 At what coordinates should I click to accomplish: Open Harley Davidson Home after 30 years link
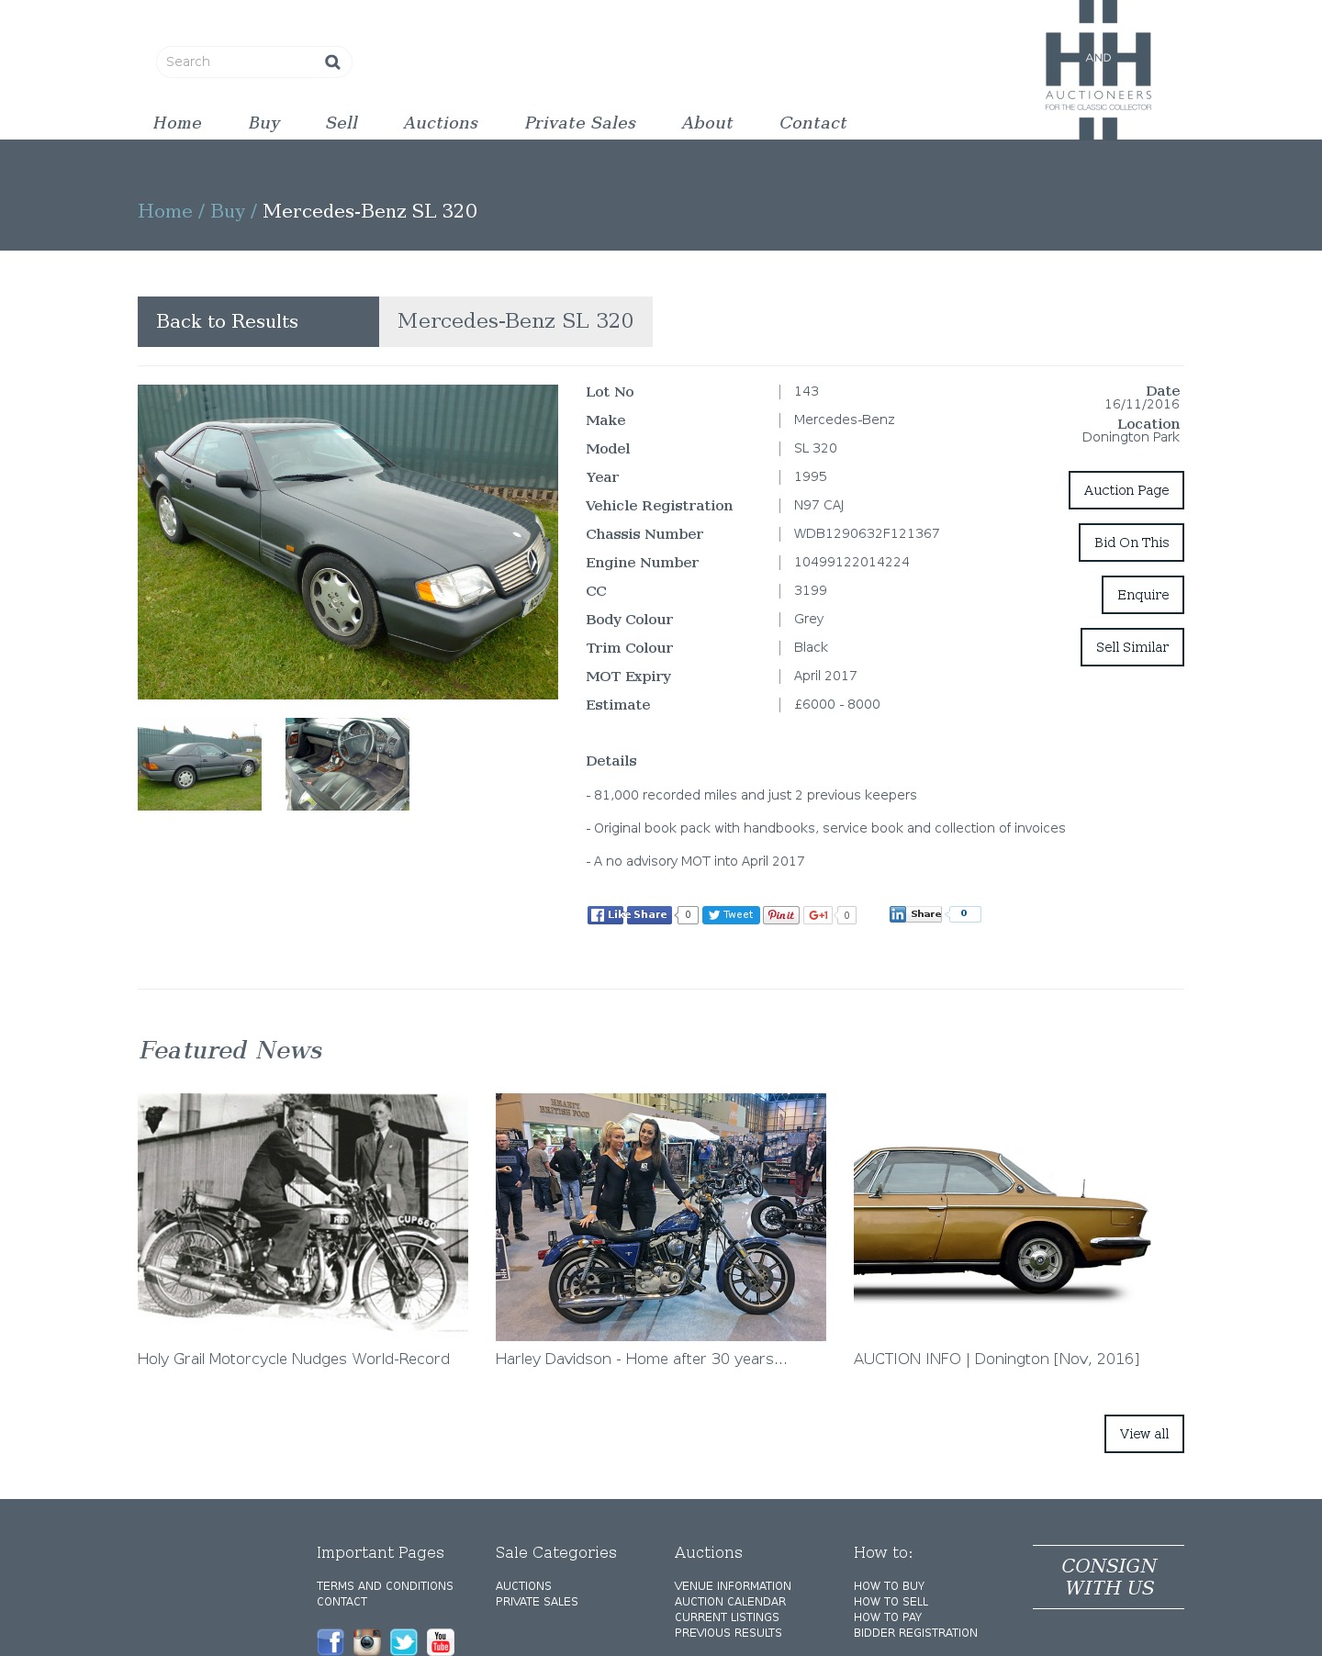click(642, 1359)
